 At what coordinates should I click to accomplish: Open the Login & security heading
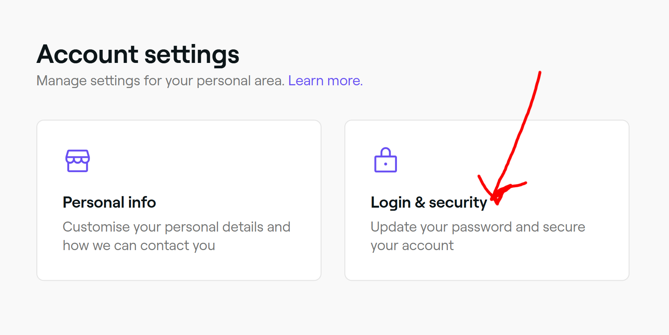tap(429, 203)
